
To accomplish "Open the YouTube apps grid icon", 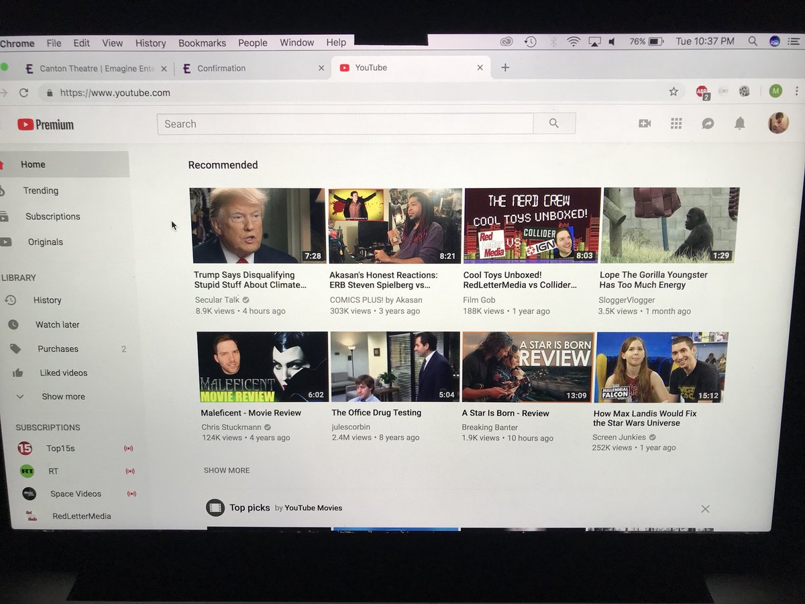I will pyautogui.click(x=676, y=123).
